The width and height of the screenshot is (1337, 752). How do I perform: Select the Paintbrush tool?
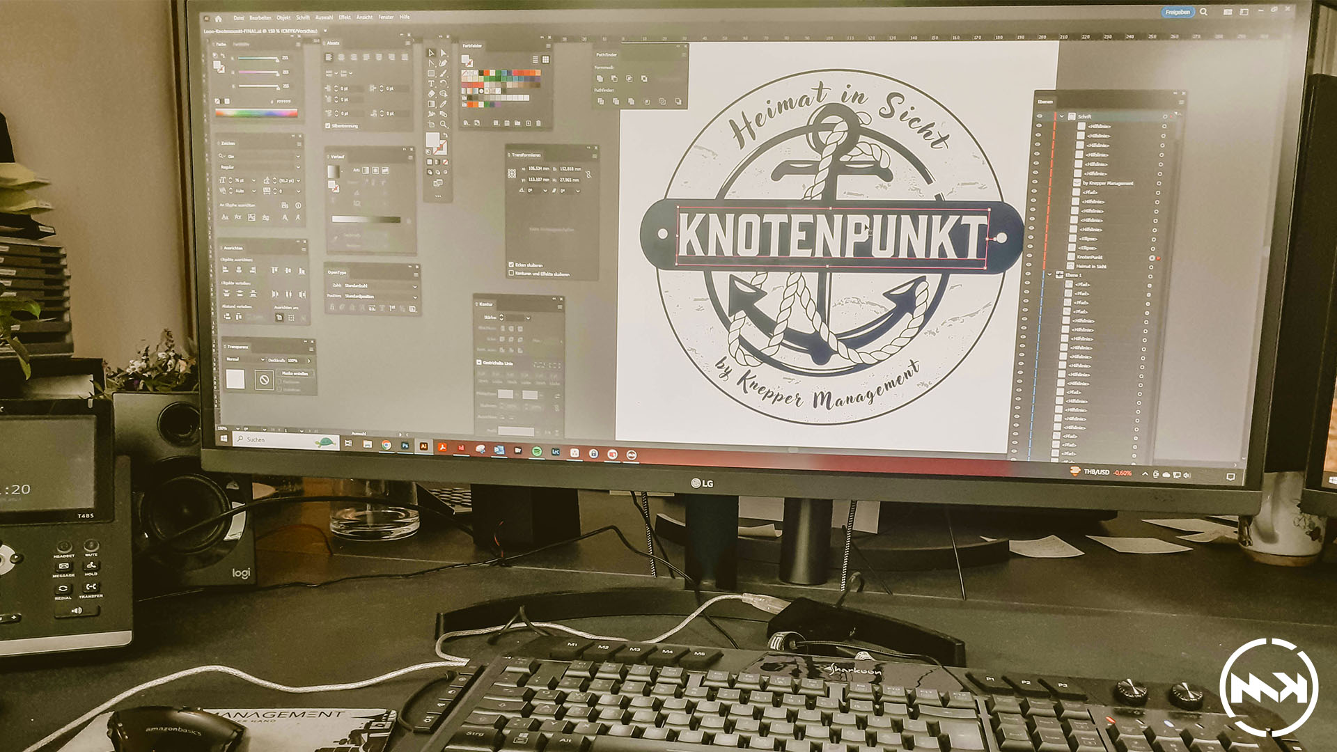(x=443, y=73)
